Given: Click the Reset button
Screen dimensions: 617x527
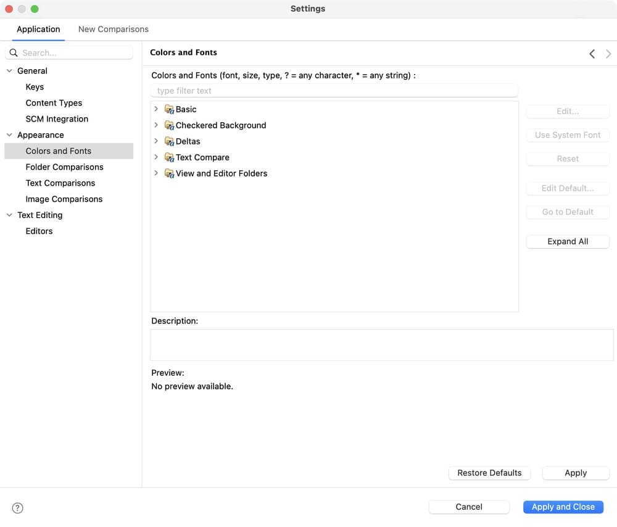Looking at the screenshot, I should [x=568, y=159].
